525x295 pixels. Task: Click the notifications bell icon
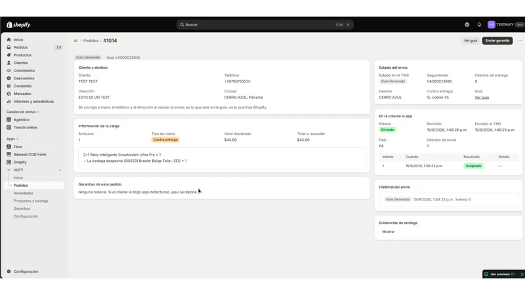point(479,25)
